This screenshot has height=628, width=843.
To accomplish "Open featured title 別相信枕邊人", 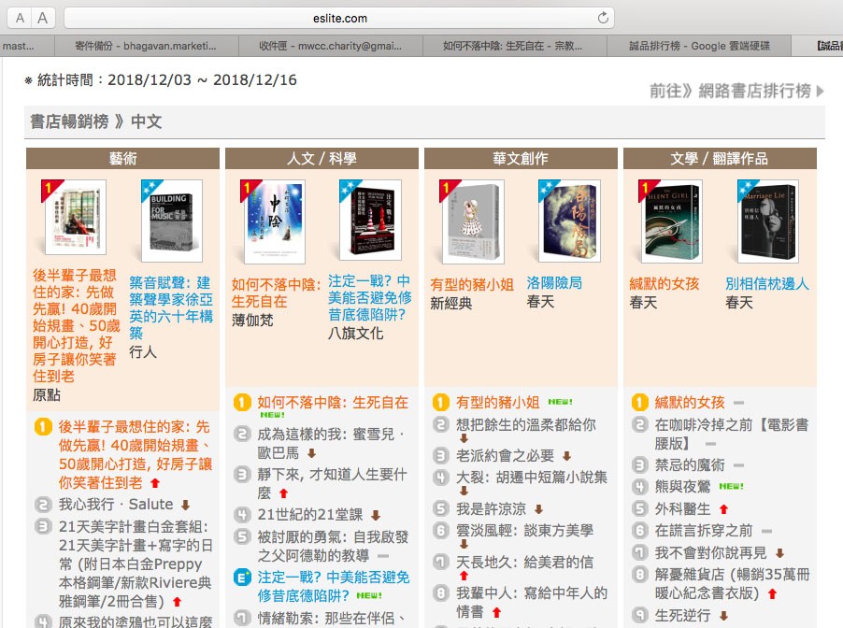I will [x=767, y=283].
